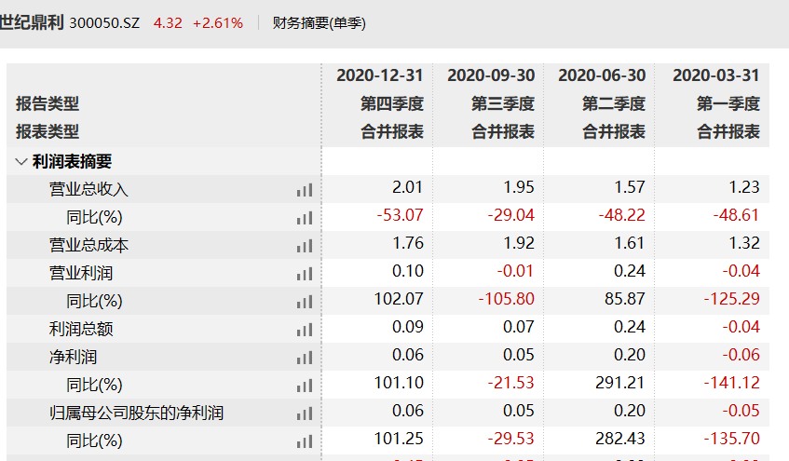789x461 pixels.
Task: Click chart icon beside 净利润 同比(%) row
Action: point(305,386)
